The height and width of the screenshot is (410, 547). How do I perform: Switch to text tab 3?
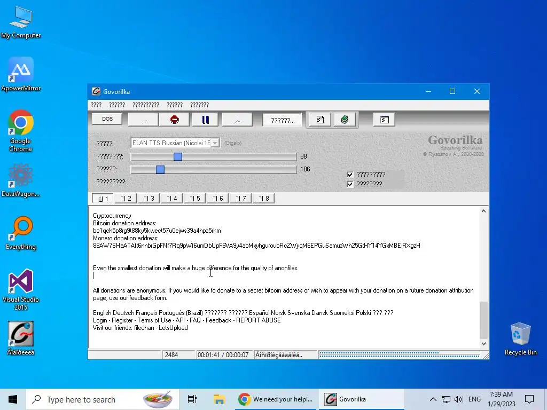[149, 199]
